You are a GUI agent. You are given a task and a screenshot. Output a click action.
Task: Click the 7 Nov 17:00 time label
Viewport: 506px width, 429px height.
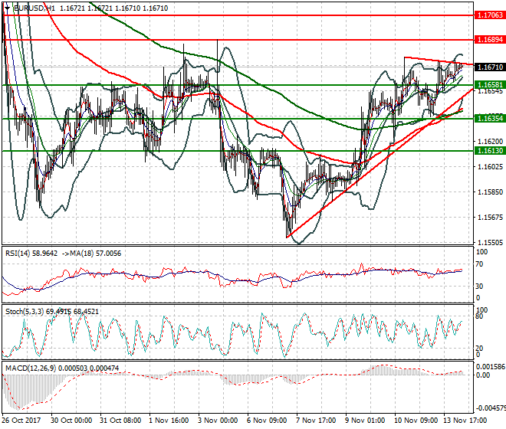[x=316, y=421]
